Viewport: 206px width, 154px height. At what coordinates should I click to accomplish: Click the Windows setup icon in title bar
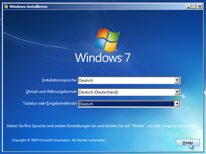[x=6, y=7]
